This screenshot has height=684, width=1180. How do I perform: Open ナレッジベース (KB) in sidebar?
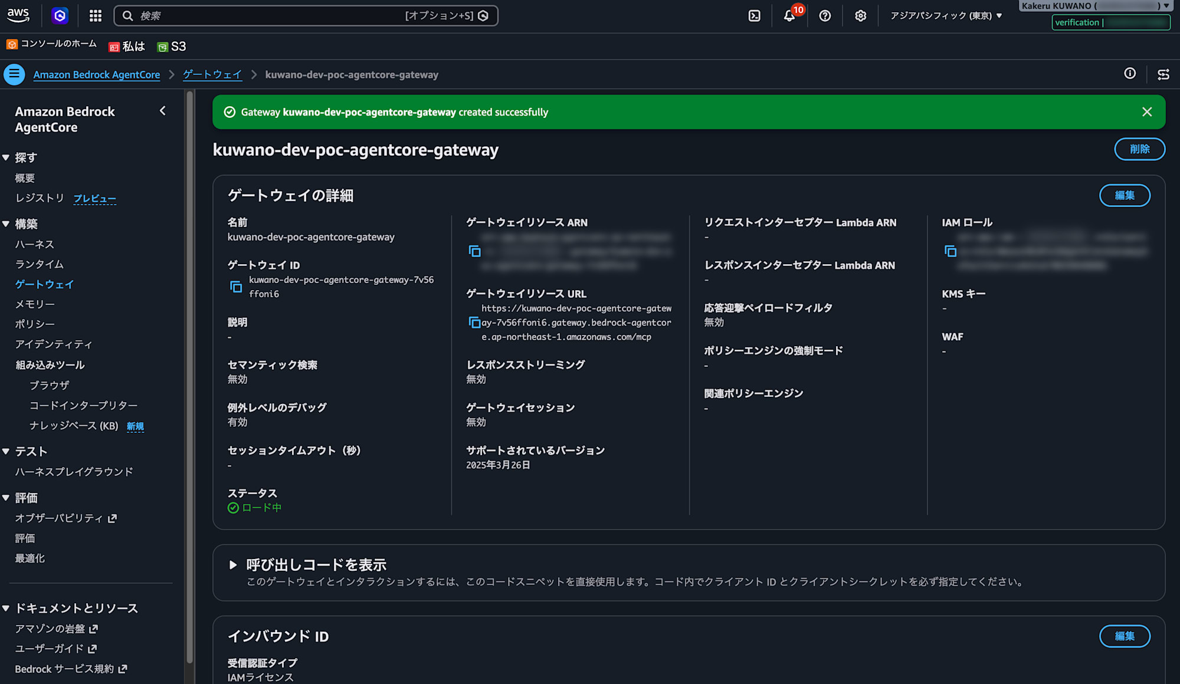click(74, 426)
